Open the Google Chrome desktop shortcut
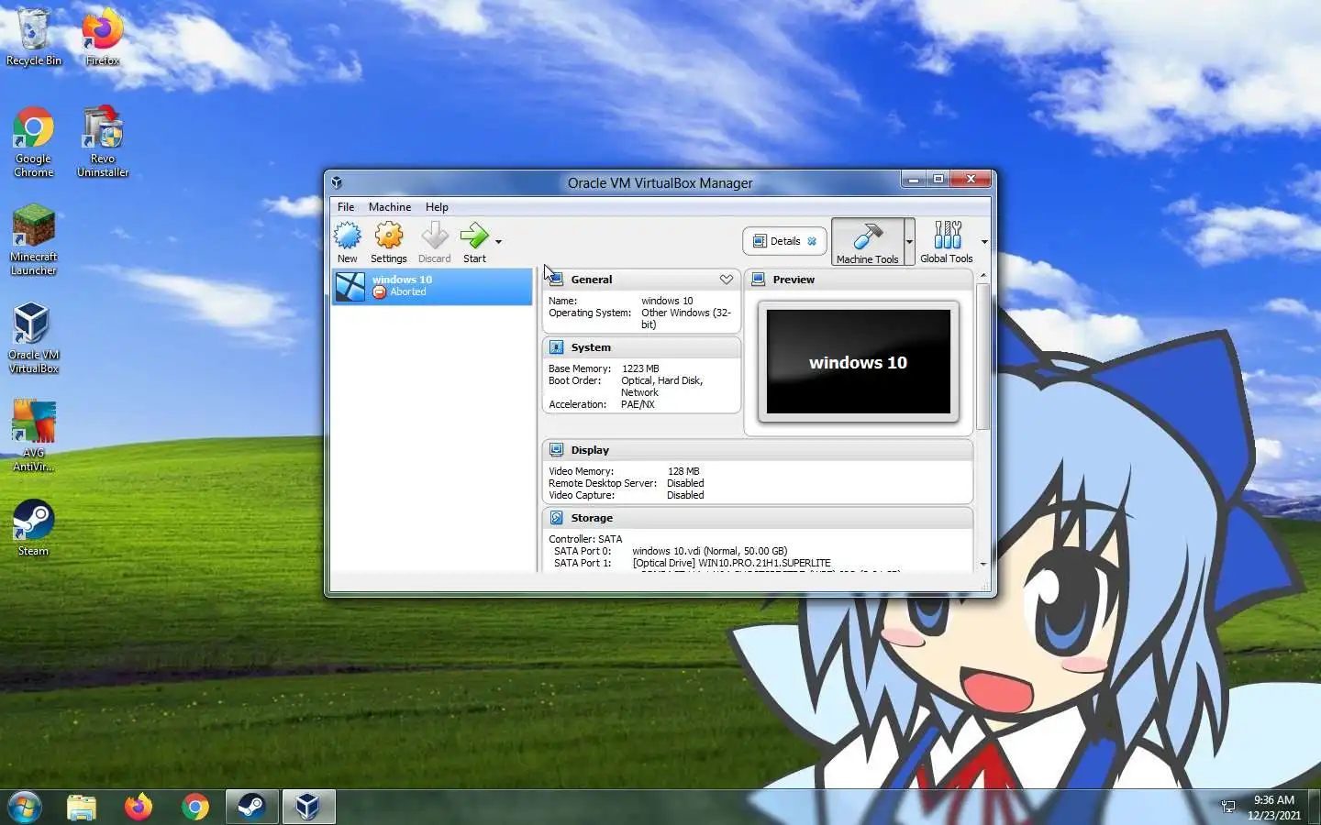Viewport: 1321px width, 825px height. tap(34, 142)
